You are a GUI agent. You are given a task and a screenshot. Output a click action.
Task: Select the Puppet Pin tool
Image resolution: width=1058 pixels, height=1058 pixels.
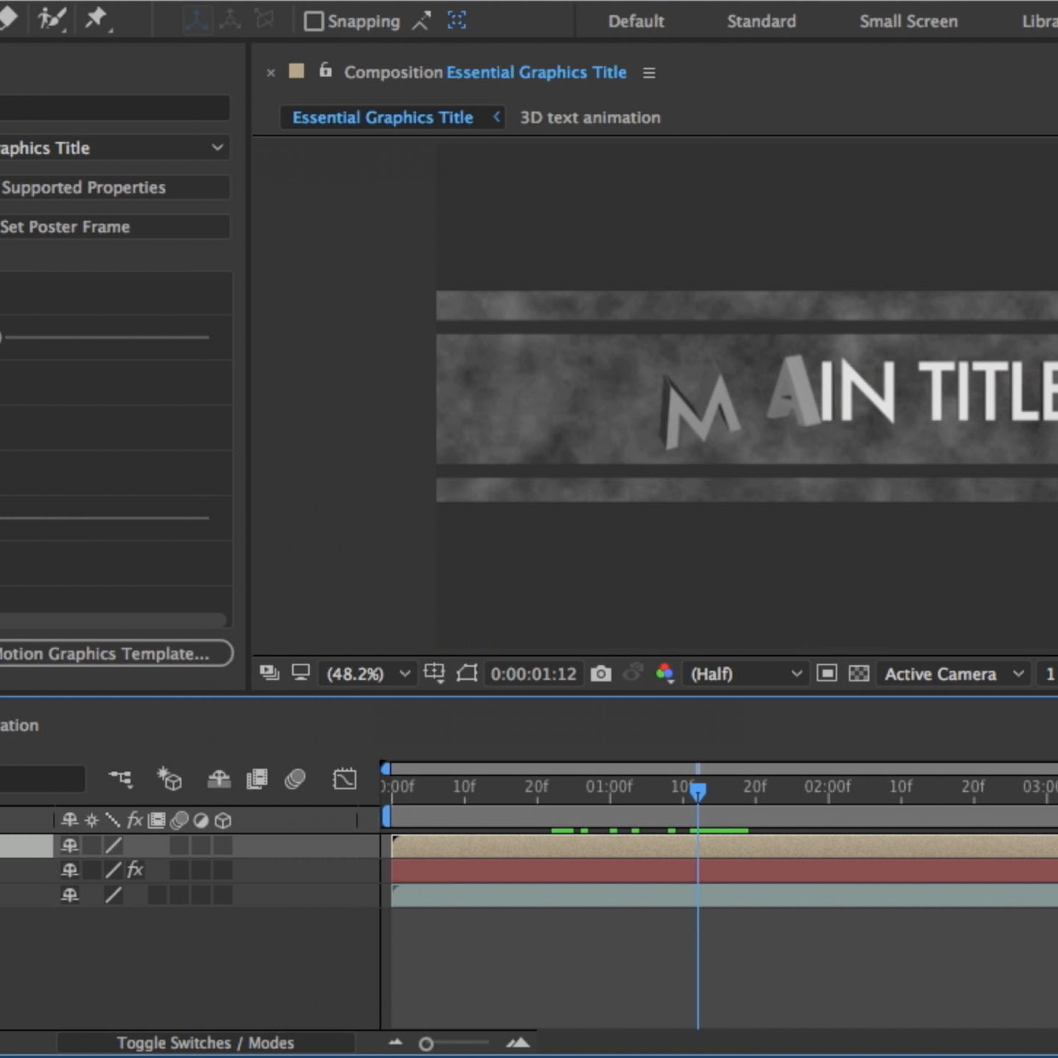96,19
